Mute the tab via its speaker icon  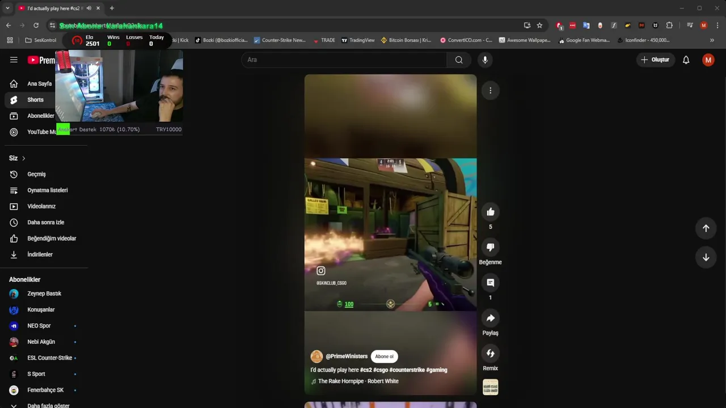[x=88, y=8]
